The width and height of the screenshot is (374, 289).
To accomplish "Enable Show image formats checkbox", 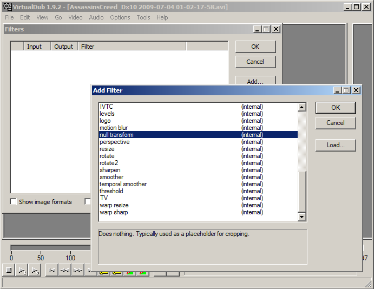I will [x=13, y=202].
